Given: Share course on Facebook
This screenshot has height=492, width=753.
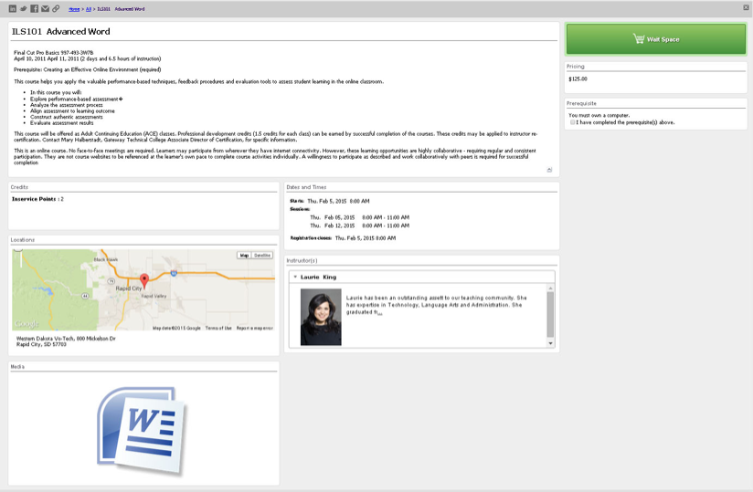Looking at the screenshot, I should pos(34,8).
